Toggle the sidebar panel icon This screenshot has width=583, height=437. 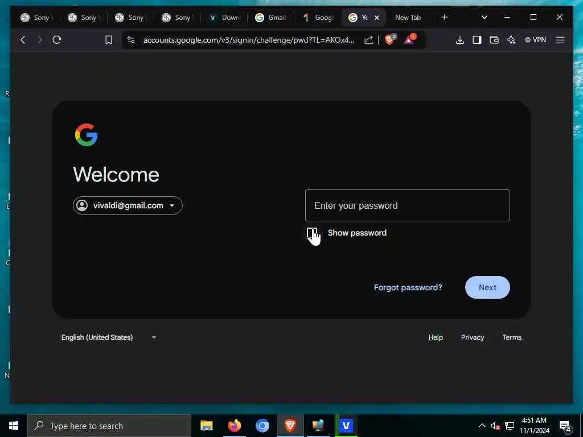click(477, 40)
